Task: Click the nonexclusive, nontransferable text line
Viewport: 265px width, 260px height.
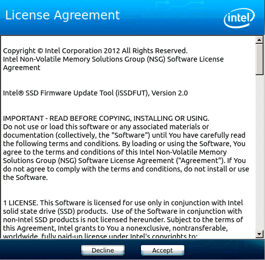Action: click(x=116, y=228)
